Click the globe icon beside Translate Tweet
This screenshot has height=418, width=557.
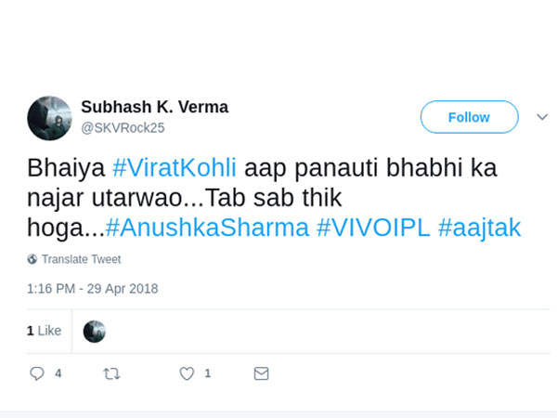pos(32,259)
